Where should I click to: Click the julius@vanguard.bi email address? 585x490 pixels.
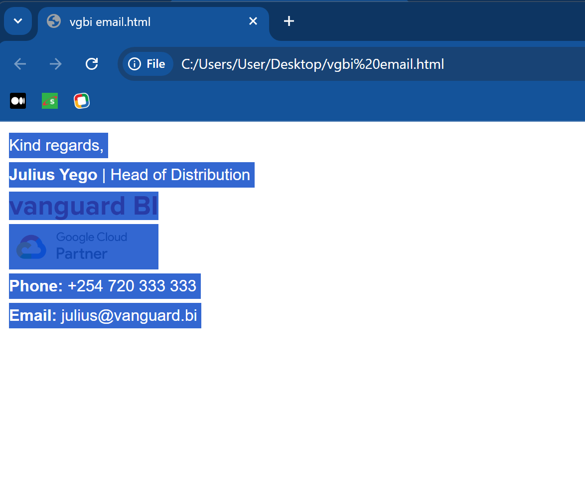tap(129, 315)
